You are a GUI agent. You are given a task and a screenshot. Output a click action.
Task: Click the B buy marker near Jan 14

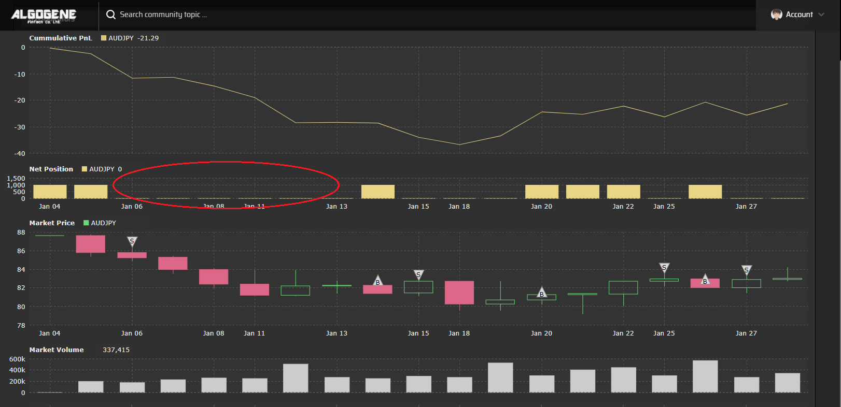378,281
